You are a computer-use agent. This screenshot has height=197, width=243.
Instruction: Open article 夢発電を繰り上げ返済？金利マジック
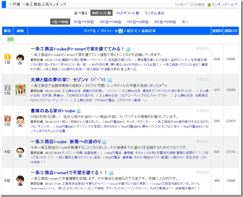point(162,60)
